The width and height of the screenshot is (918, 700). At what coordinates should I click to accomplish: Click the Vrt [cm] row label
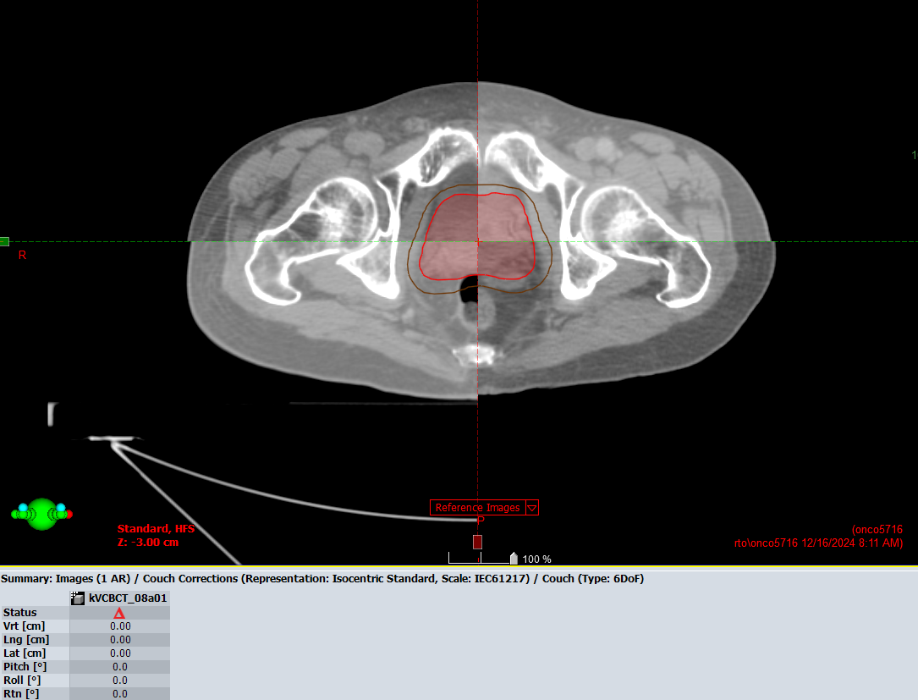(x=24, y=626)
